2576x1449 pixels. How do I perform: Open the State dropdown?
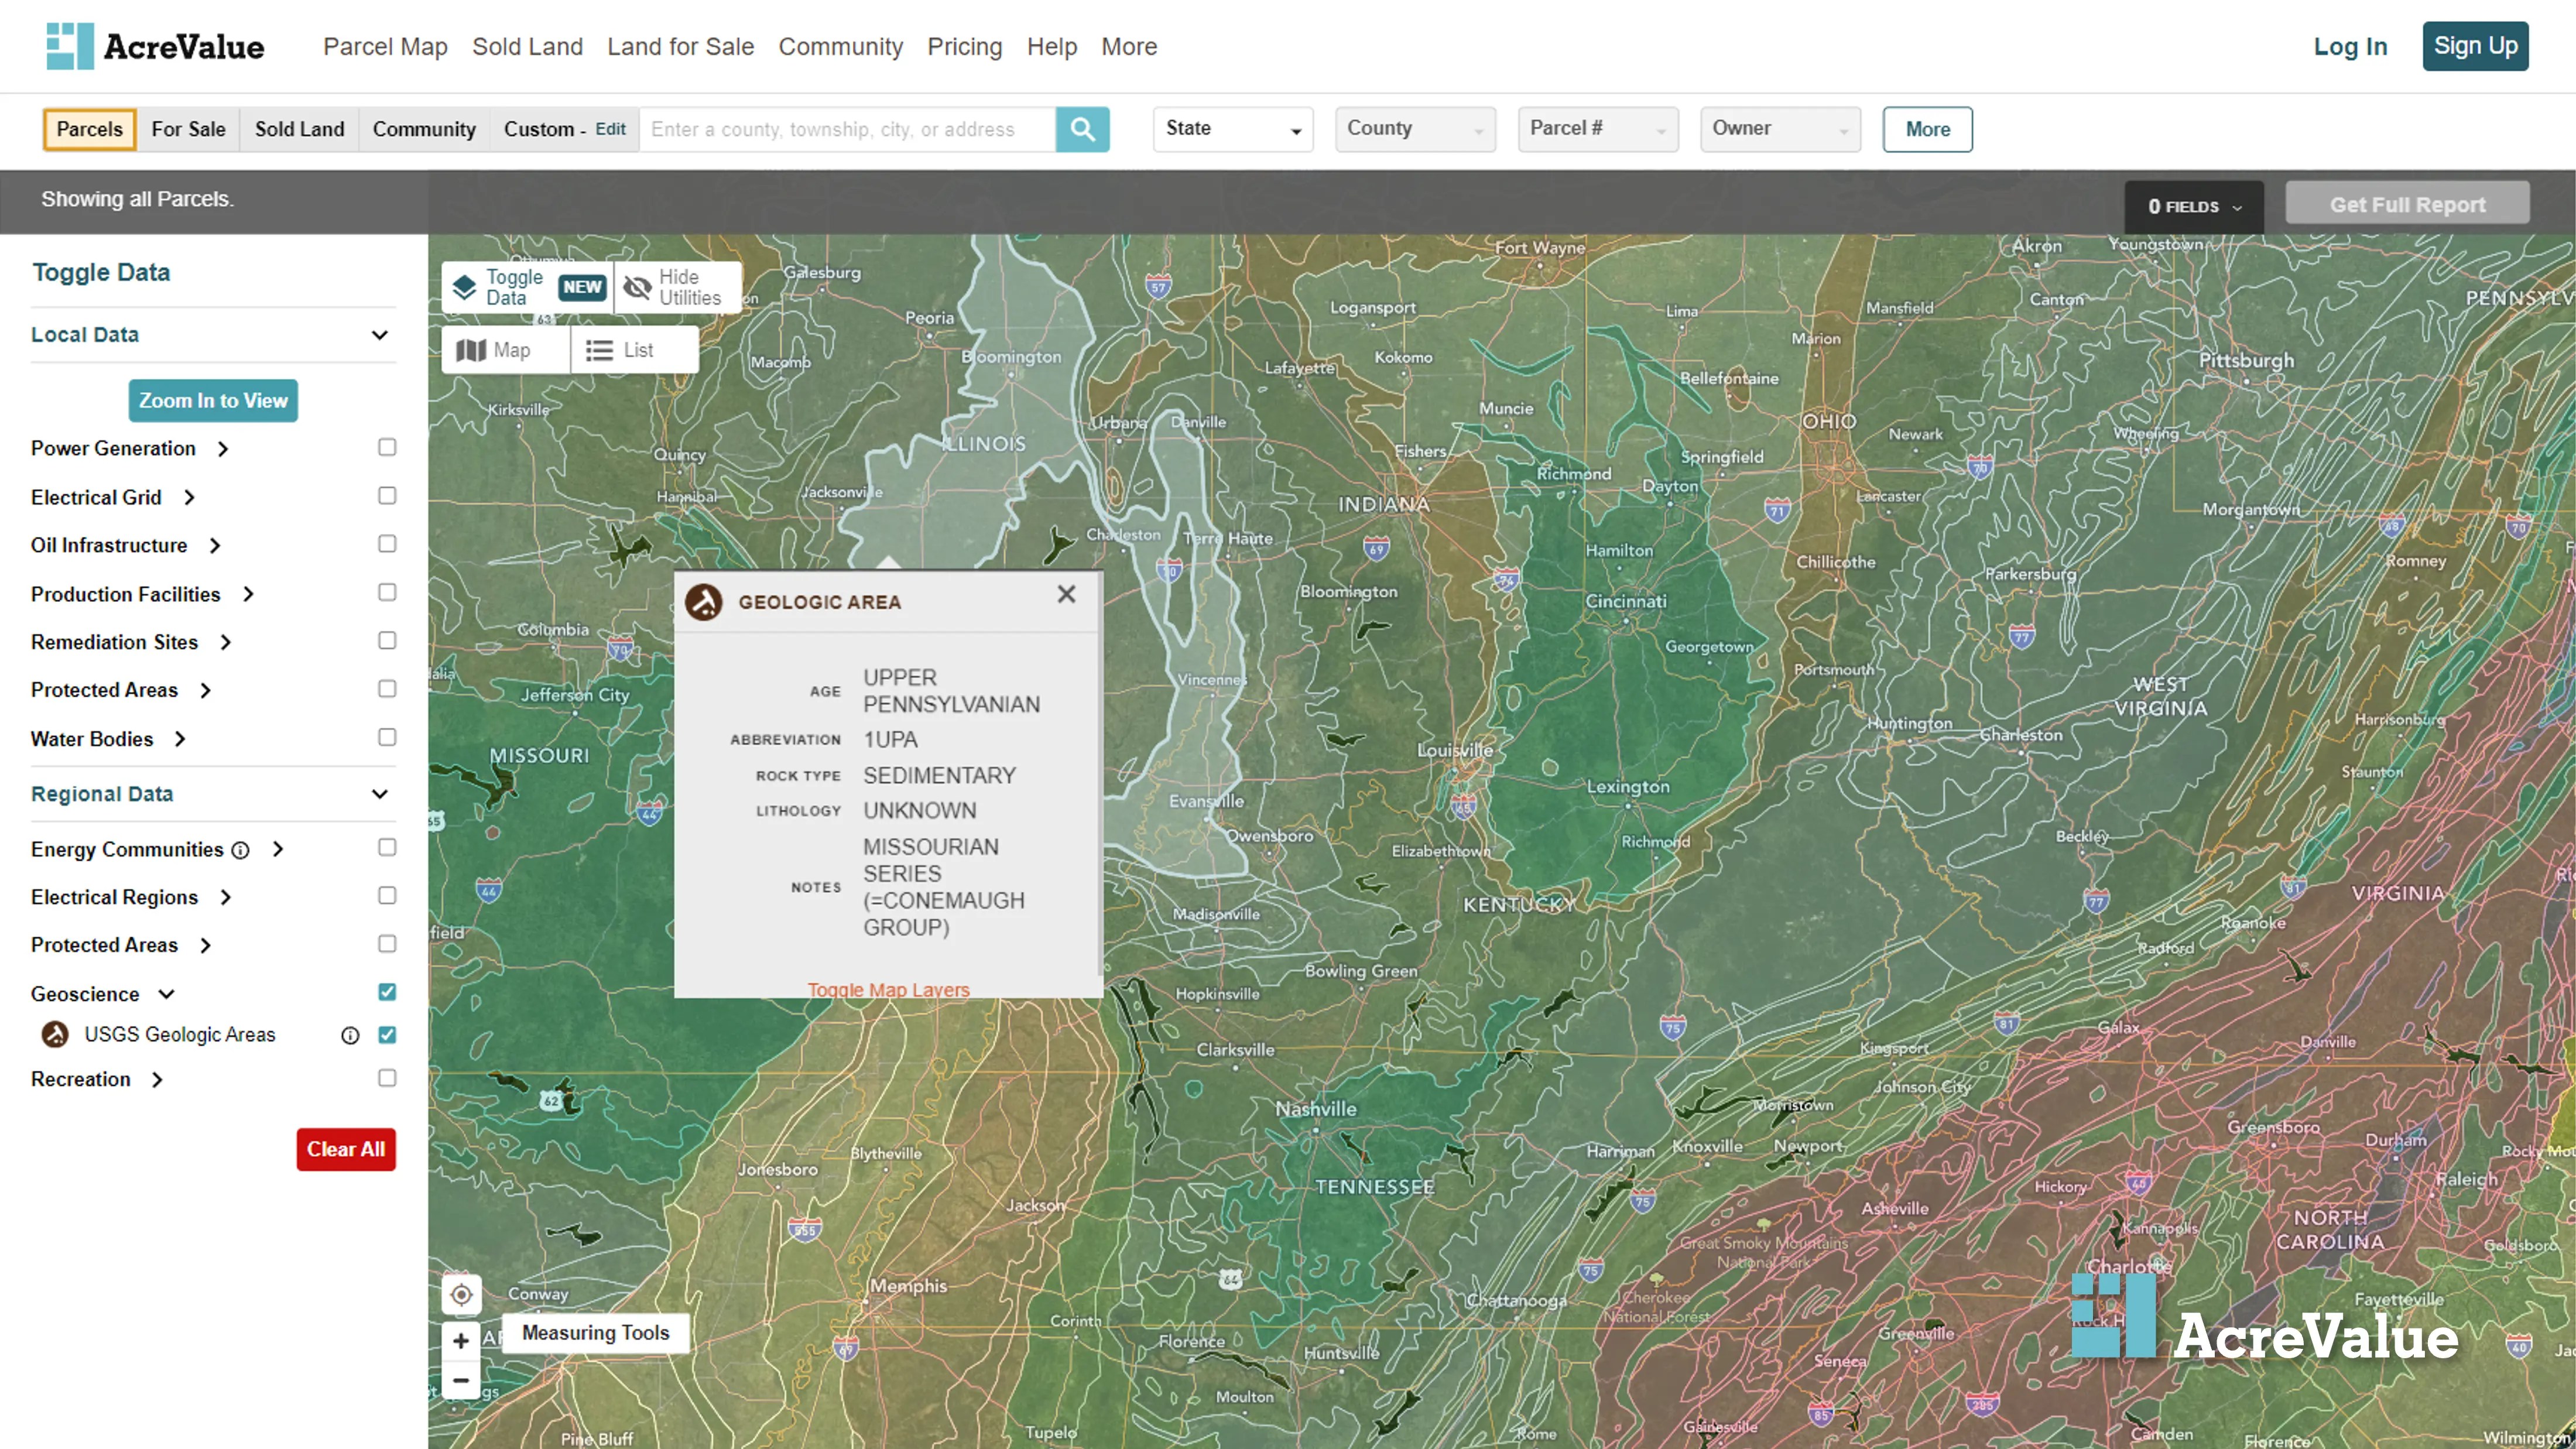pyautogui.click(x=1232, y=129)
